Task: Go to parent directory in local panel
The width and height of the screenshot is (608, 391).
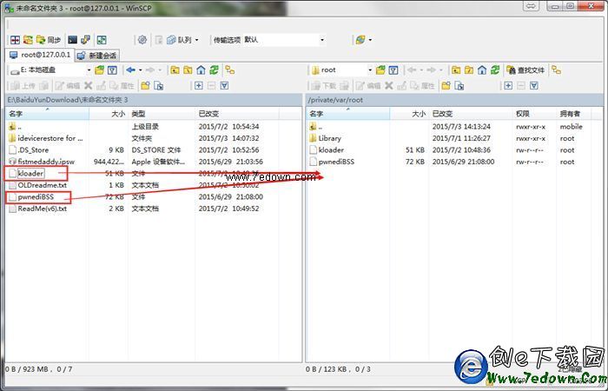Action: (175, 70)
